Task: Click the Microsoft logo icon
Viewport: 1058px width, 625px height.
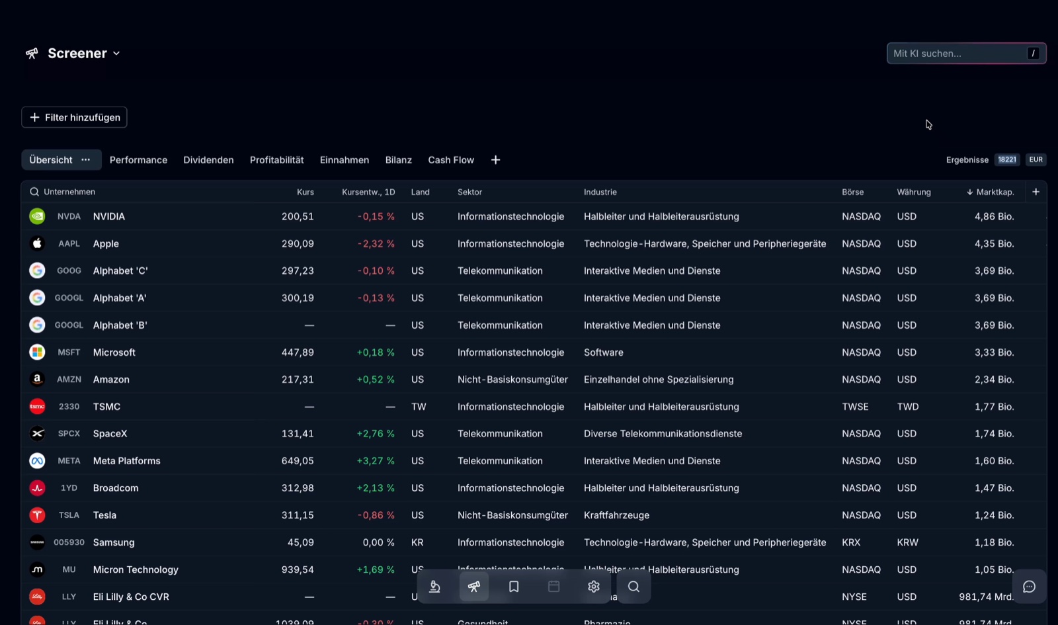Action: click(38, 353)
